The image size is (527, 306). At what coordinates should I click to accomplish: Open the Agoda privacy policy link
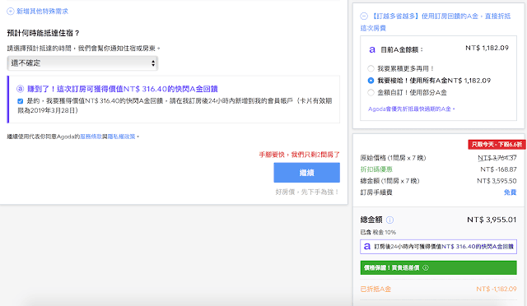click(x=121, y=137)
